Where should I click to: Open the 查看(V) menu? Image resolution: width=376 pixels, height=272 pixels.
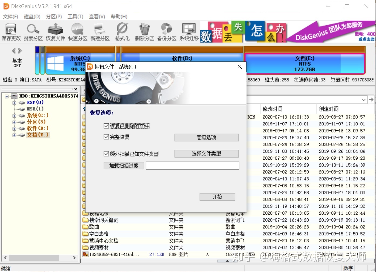[x=97, y=16]
